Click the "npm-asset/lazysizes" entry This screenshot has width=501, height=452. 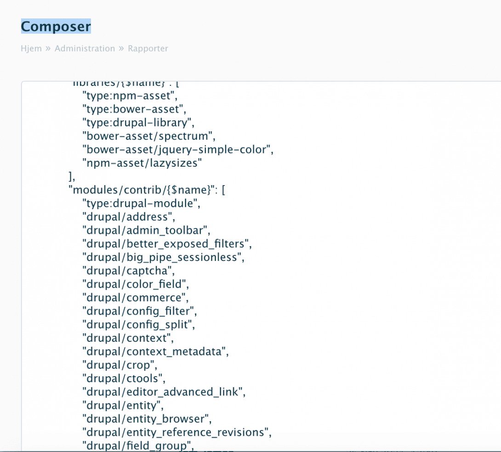142,163
